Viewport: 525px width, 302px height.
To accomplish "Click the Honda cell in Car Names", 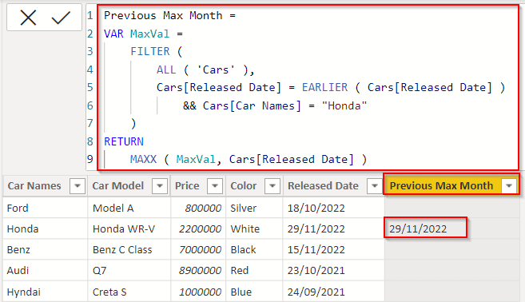I will [46, 228].
